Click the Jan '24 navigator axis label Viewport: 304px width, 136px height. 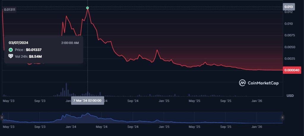[x=71, y=127]
